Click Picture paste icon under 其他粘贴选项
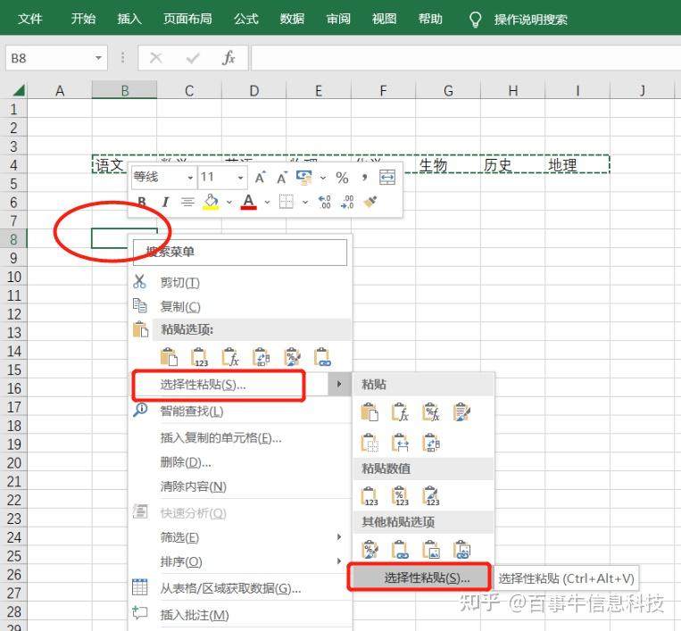The image size is (681, 631). point(431,550)
